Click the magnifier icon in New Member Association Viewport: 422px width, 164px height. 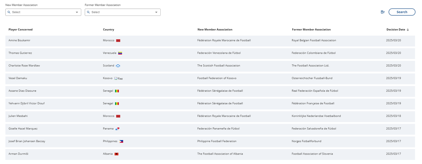coord(9,12)
